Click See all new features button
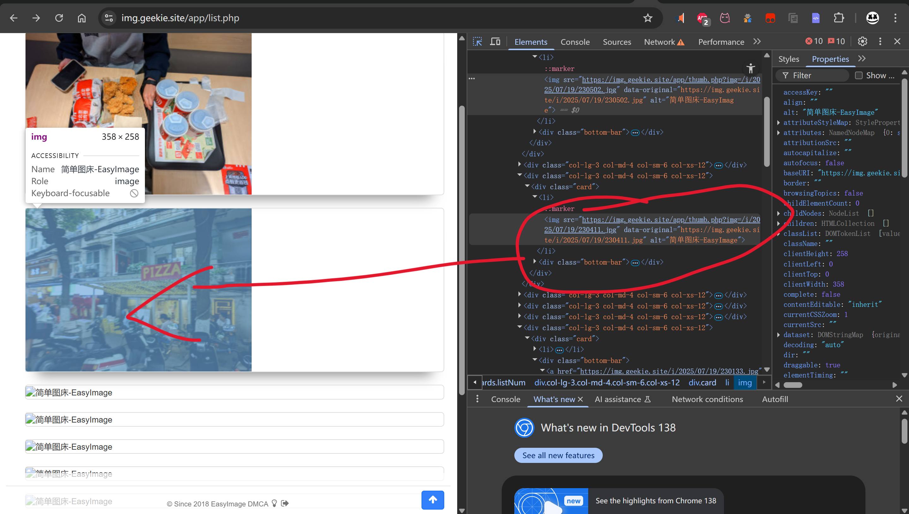 [x=558, y=455]
